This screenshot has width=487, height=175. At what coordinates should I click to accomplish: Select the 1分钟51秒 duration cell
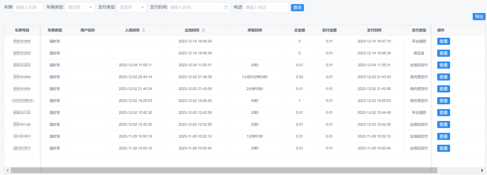pyautogui.click(x=255, y=136)
